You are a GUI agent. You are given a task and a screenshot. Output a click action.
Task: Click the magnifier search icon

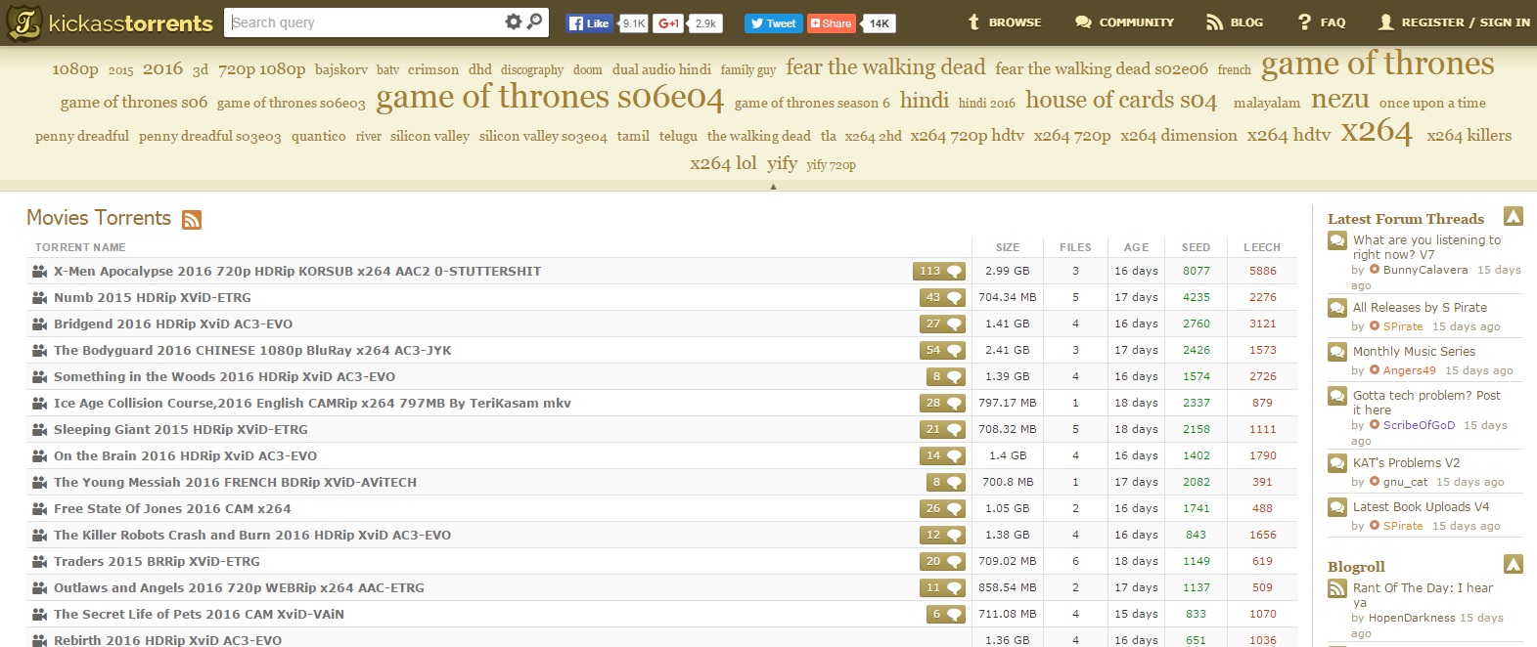534,22
